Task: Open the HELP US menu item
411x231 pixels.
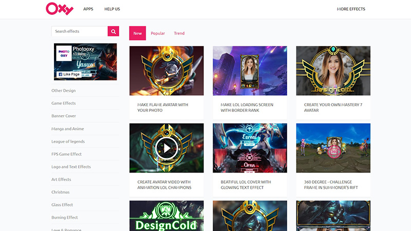Action: tap(112, 9)
